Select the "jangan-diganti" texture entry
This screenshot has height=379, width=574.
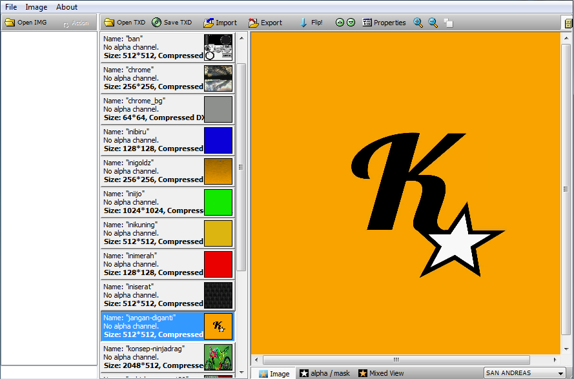coord(168,326)
